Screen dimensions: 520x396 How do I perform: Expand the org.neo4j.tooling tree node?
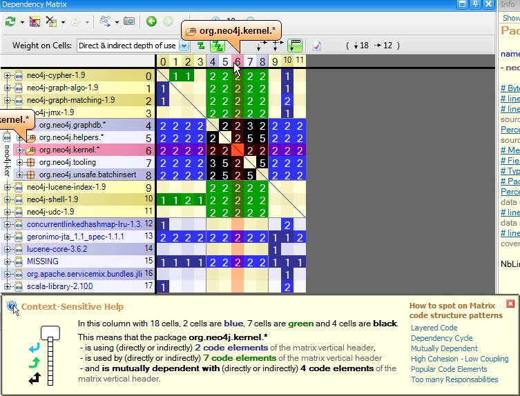19,162
